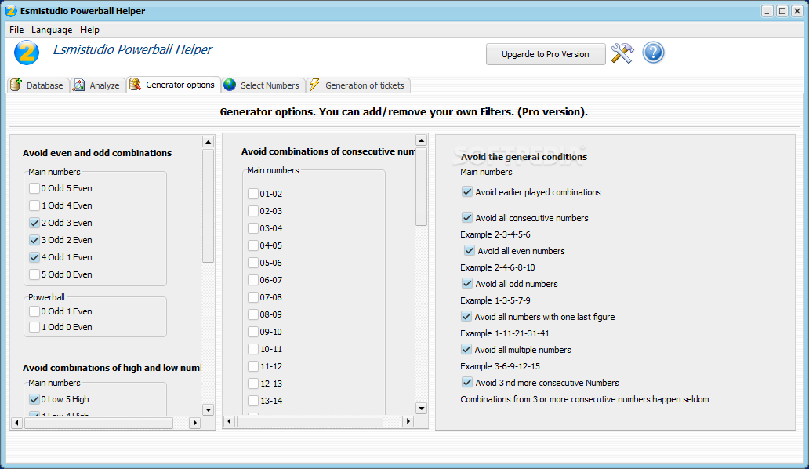This screenshot has height=469, width=809.
Task: Switch to the Database tab
Action: [x=38, y=85]
